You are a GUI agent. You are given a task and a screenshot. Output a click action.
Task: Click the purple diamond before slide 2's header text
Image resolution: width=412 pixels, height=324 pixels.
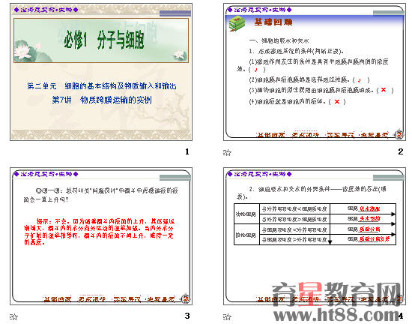[x=230, y=10]
